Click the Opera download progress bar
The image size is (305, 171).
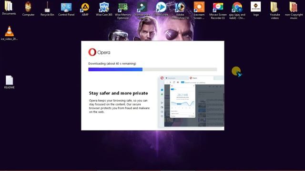(x=152, y=69)
